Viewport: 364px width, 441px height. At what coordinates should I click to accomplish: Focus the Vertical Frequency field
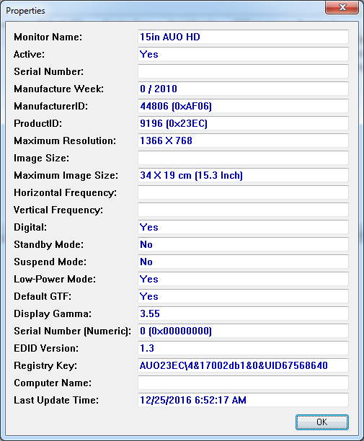(x=243, y=210)
